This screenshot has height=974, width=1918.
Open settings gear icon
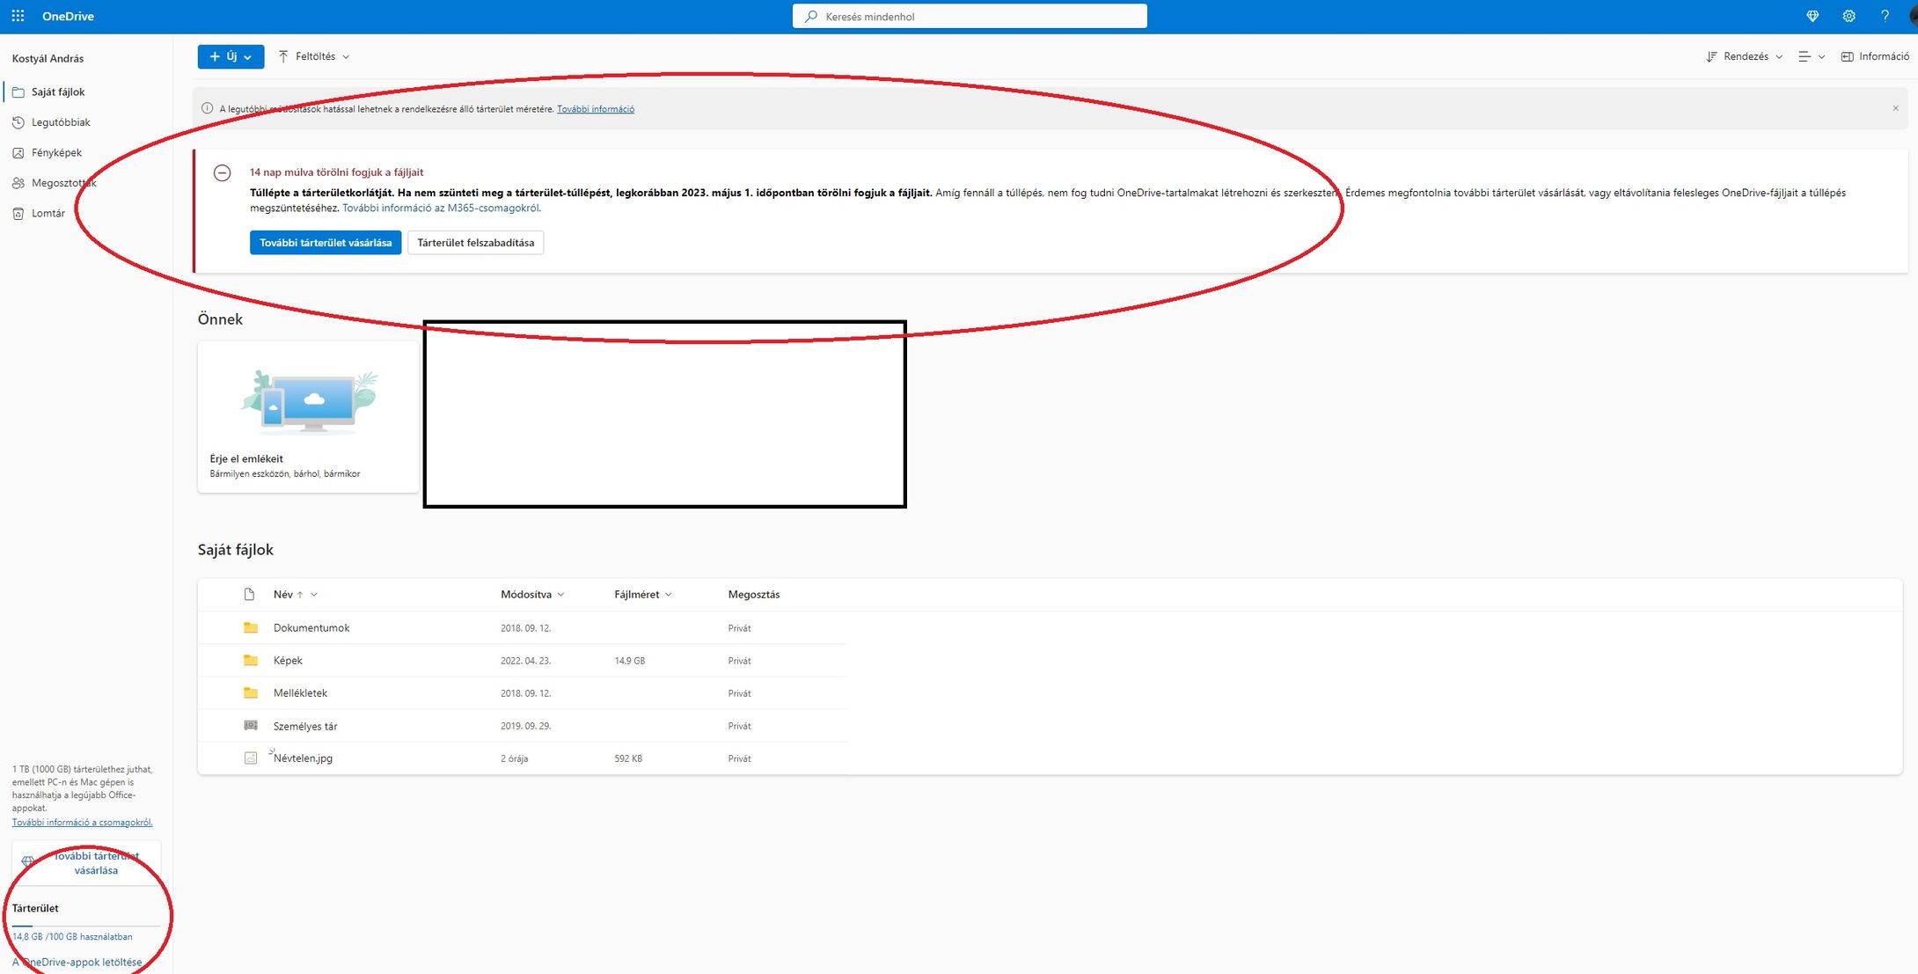coord(1848,16)
